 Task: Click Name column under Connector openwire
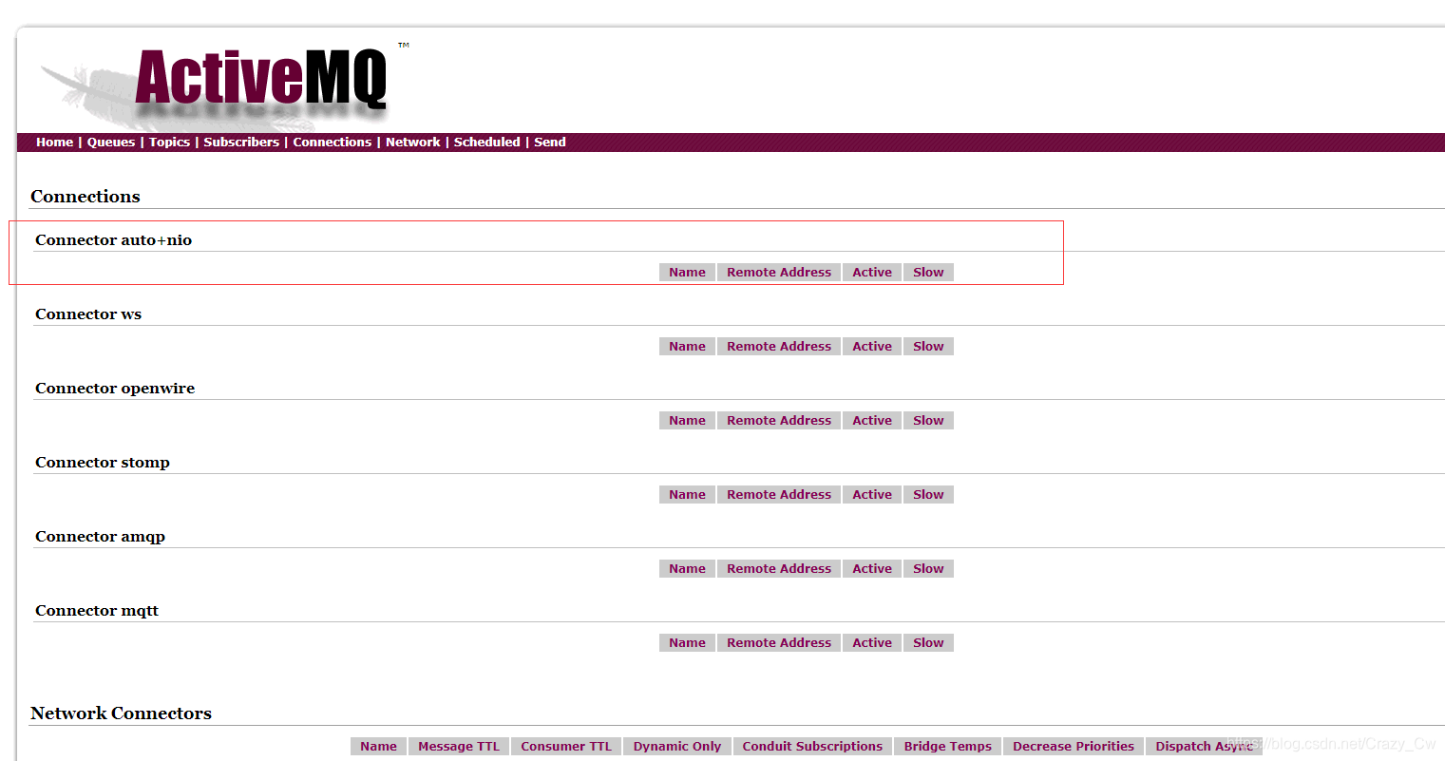(687, 420)
